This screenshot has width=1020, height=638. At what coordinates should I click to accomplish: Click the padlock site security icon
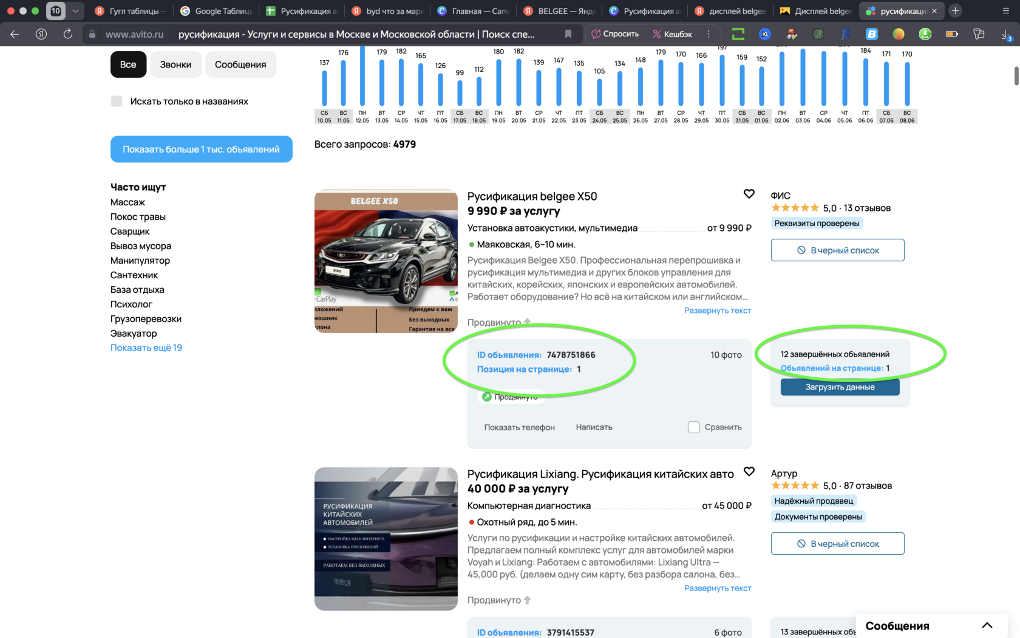click(x=92, y=35)
